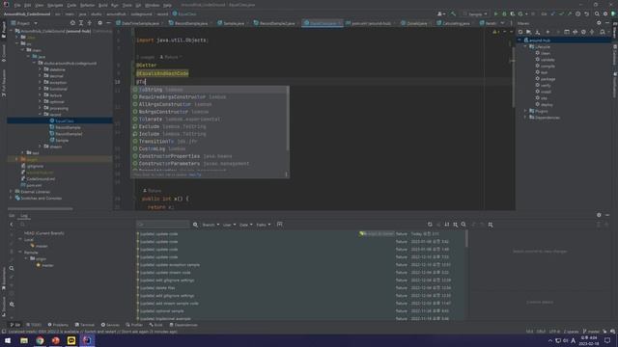
Task: Switch to Sample.java editor tab
Action: point(234,23)
